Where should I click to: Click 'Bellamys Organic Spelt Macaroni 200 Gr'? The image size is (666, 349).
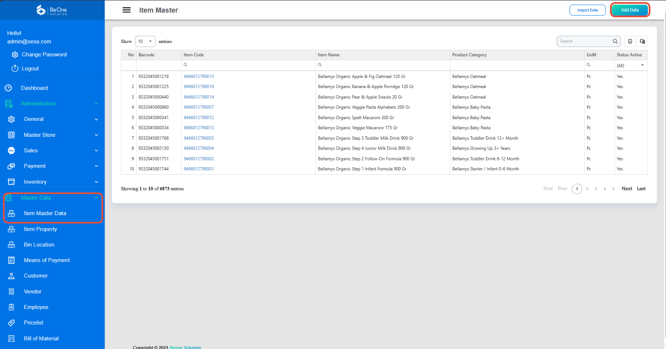pos(356,118)
